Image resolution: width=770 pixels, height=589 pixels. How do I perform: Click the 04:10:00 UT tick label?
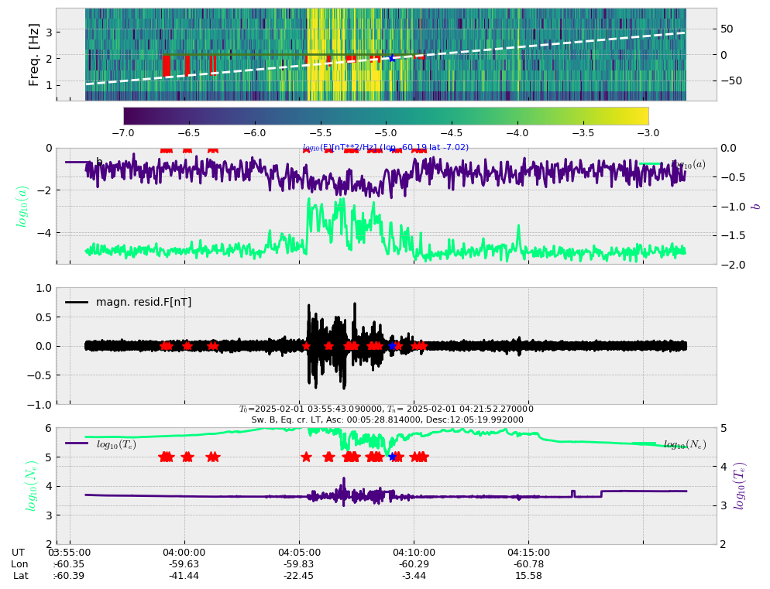click(414, 552)
